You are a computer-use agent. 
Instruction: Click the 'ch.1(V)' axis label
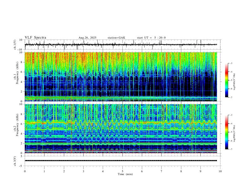(x=15, y=45)
